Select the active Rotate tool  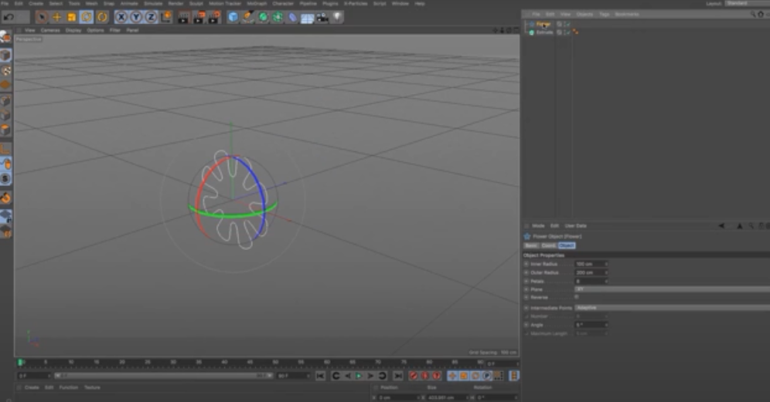(87, 17)
